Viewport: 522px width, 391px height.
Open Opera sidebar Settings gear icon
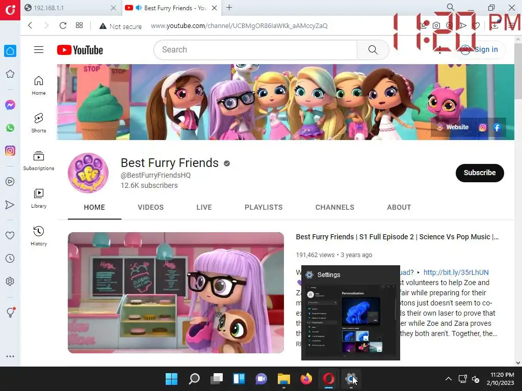(x=10, y=281)
